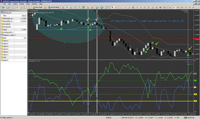This screenshot has height=119, width=200.
Task: Open the Tools menu
Action: pos(28,4)
